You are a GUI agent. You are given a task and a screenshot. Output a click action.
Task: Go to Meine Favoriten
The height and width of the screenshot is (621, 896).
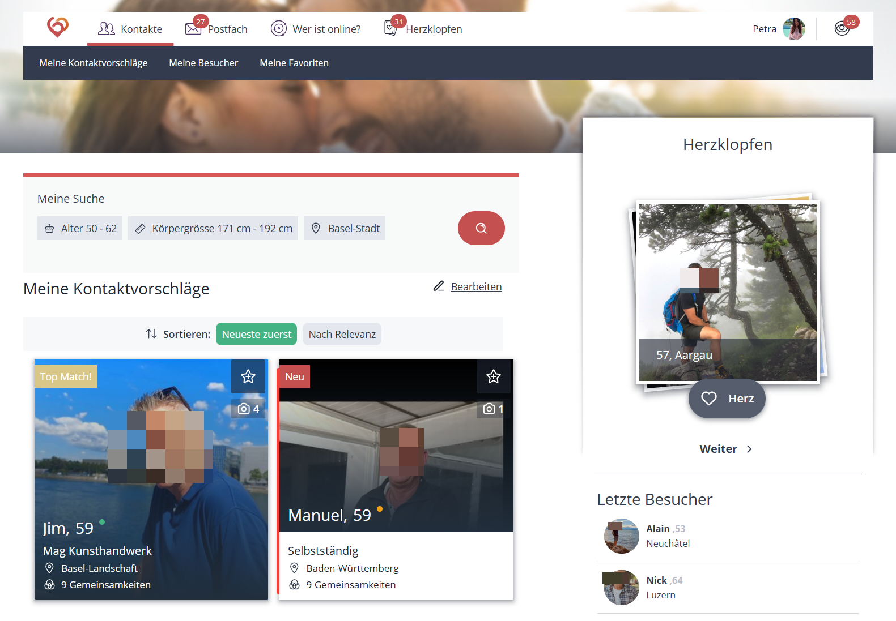tap(294, 63)
